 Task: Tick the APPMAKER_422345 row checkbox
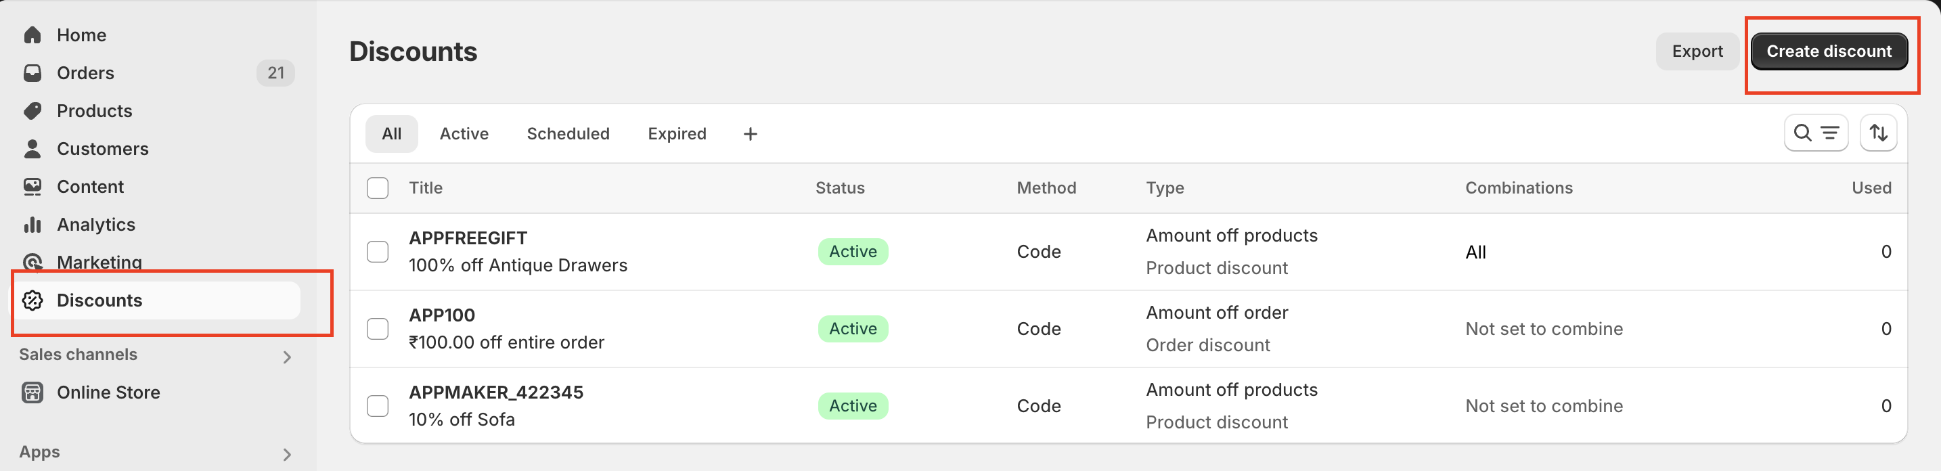[378, 406]
